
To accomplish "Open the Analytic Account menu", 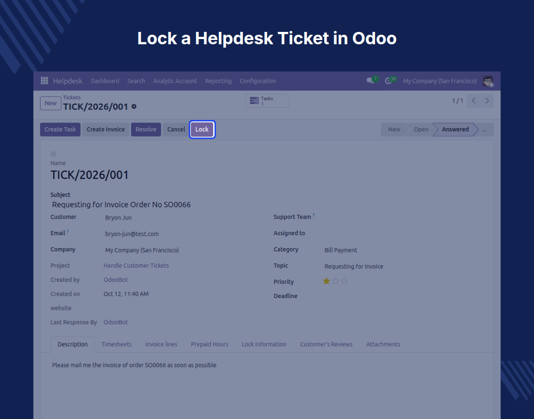I will [x=175, y=81].
